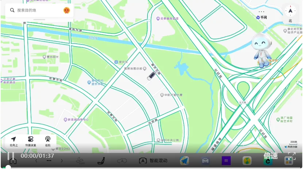Click the video progress bar handle

[x=8, y=167]
